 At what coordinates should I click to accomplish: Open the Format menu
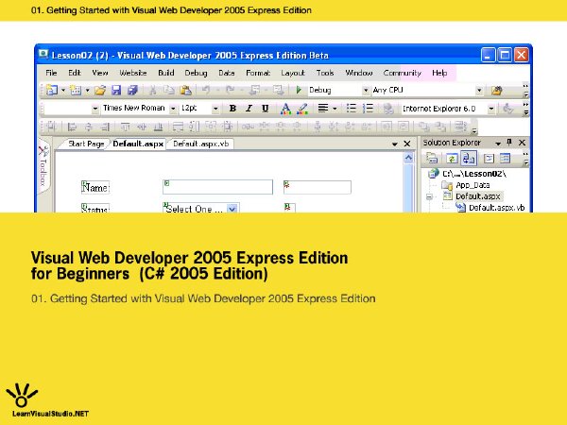point(258,73)
